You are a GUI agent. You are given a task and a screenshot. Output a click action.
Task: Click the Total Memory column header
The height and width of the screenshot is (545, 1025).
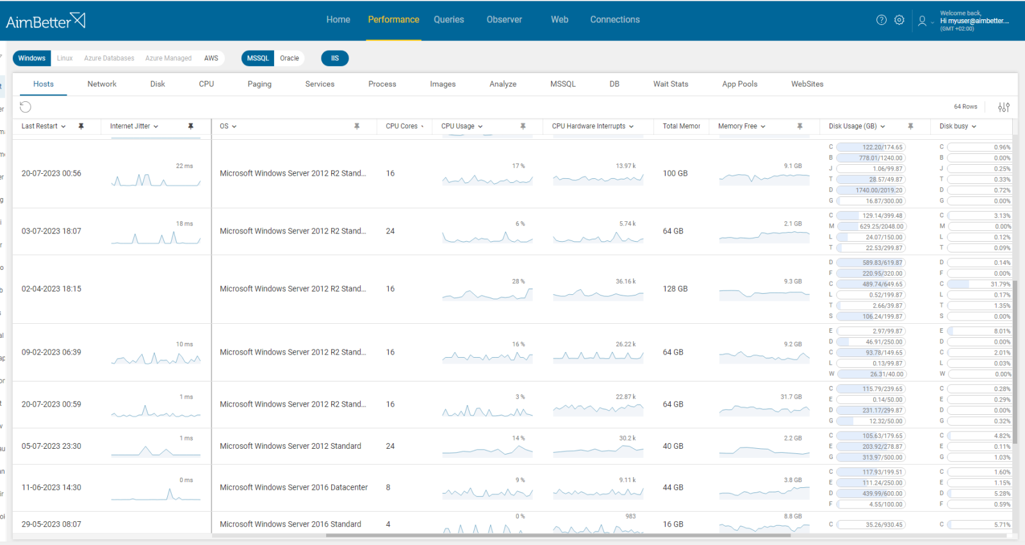point(681,126)
